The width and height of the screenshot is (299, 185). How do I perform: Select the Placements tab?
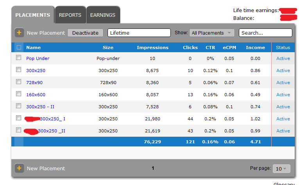[33, 15]
